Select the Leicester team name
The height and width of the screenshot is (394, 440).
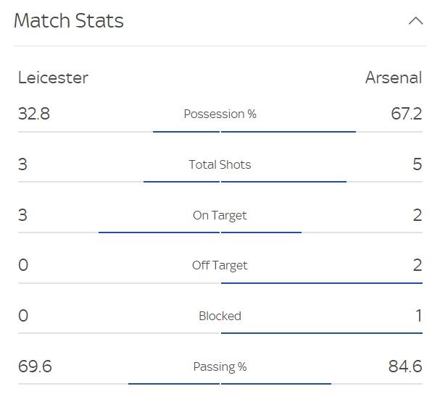[54, 77]
